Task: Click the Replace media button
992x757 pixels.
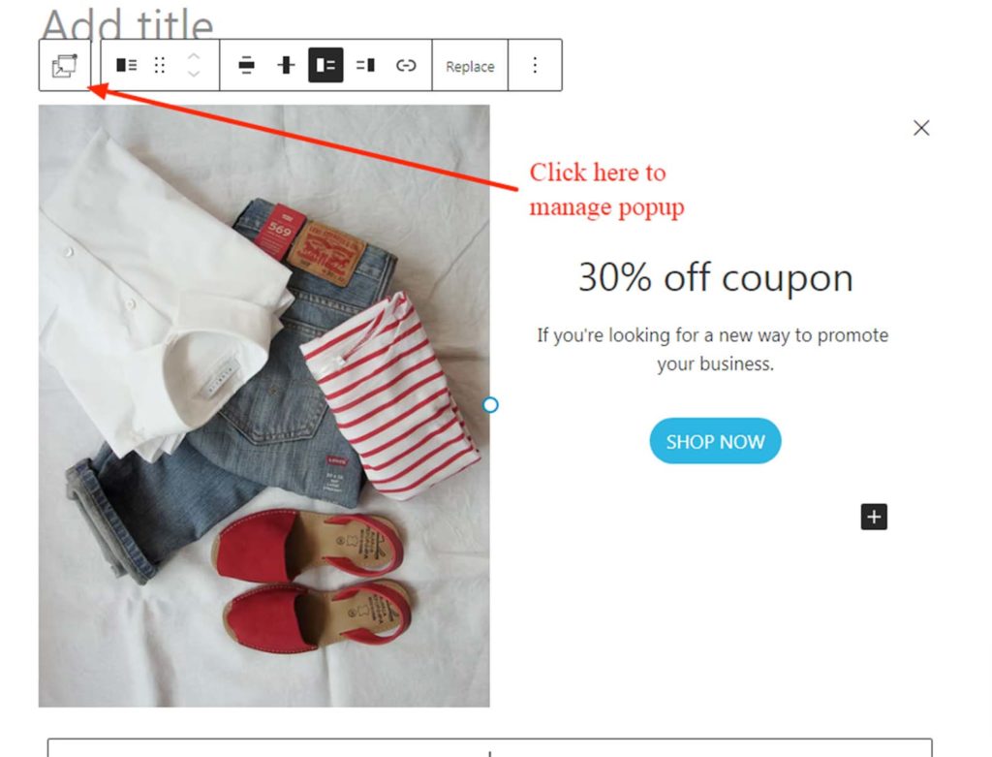Action: (470, 66)
